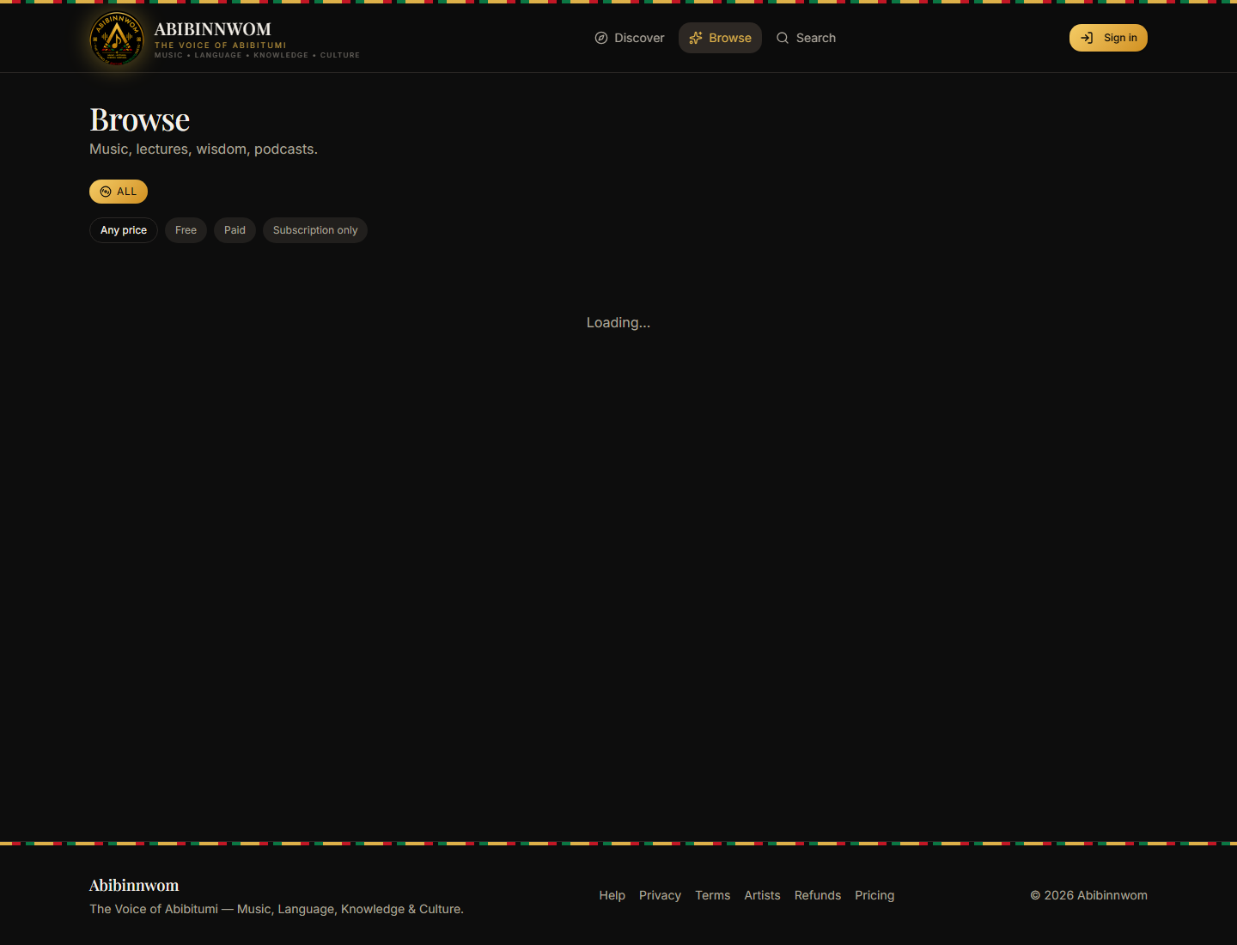1237x945 pixels.
Task: Click the Sign in button
Action: (x=1108, y=38)
